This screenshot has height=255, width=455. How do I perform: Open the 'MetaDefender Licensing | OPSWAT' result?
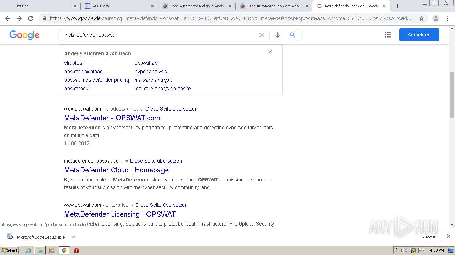pos(120,214)
